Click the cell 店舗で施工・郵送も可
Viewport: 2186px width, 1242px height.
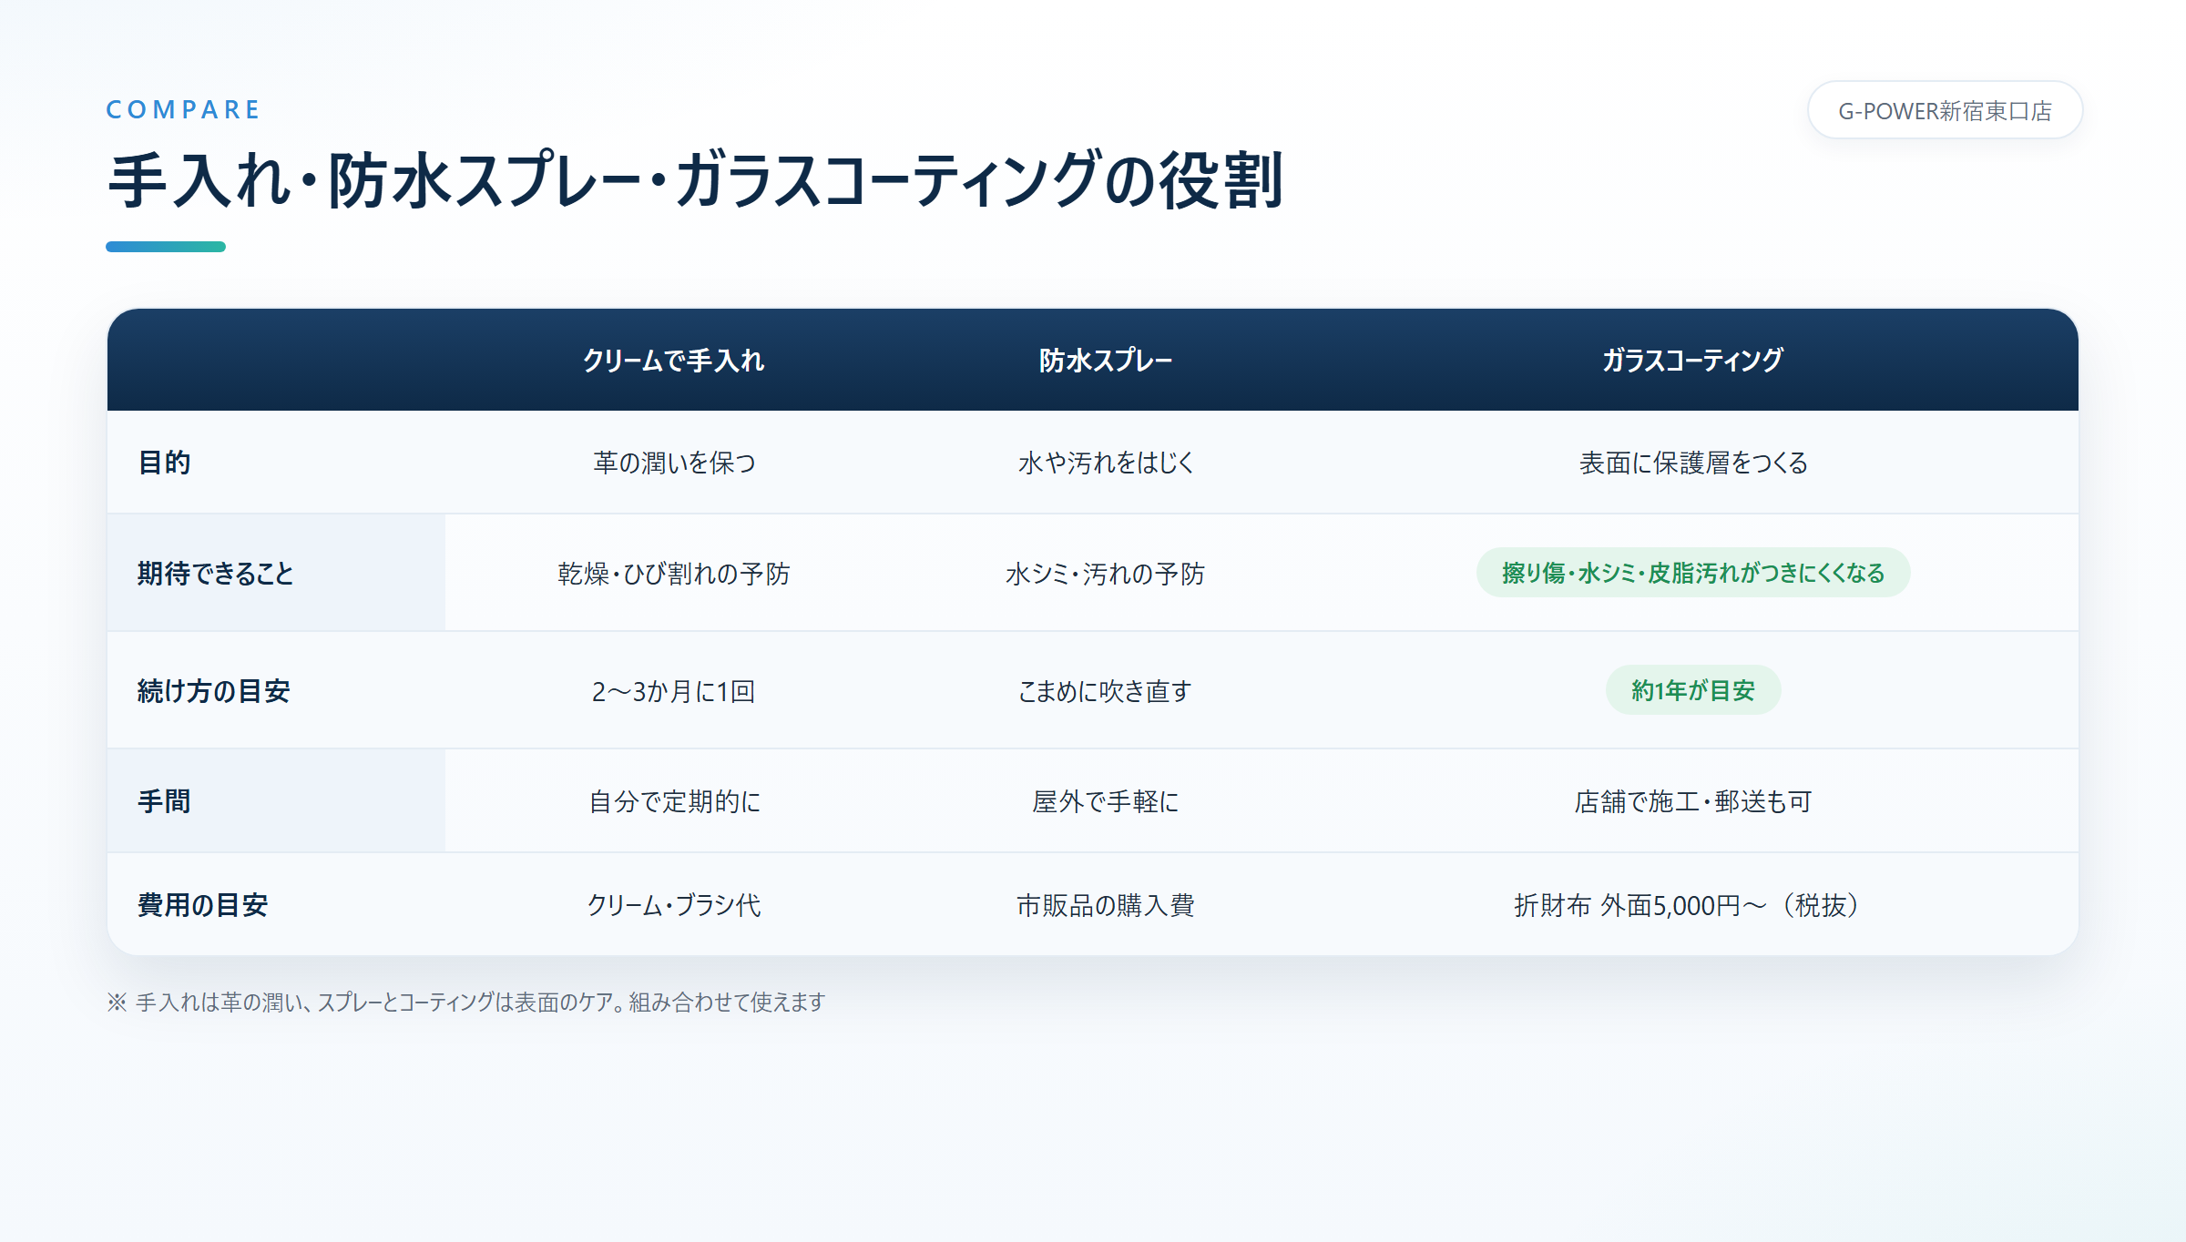(1692, 801)
